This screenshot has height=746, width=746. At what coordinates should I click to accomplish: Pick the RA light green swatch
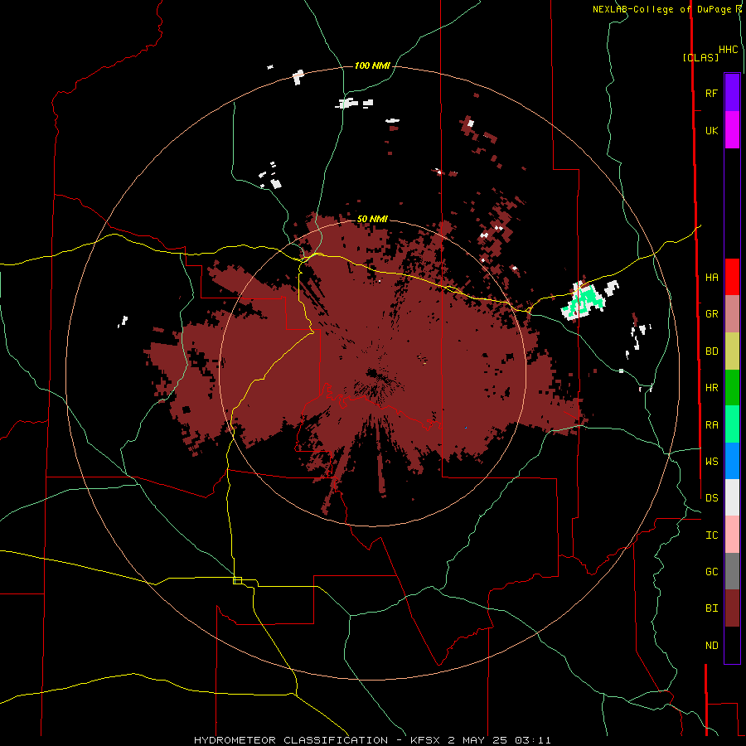click(732, 424)
